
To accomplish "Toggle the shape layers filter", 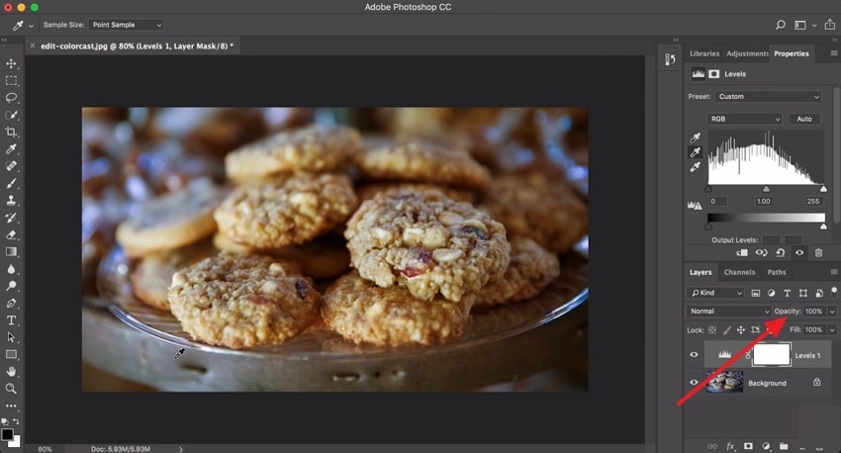I will pos(803,293).
